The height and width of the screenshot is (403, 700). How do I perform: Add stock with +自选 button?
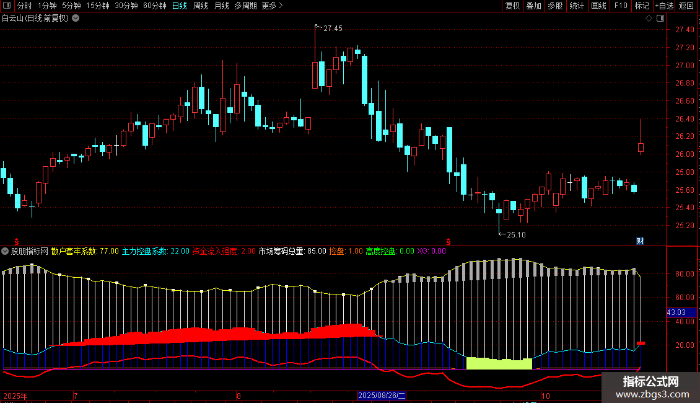[x=664, y=6]
